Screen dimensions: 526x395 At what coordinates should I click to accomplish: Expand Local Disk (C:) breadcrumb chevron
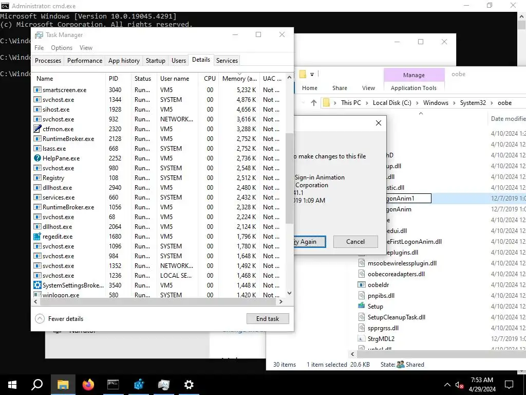click(x=417, y=103)
